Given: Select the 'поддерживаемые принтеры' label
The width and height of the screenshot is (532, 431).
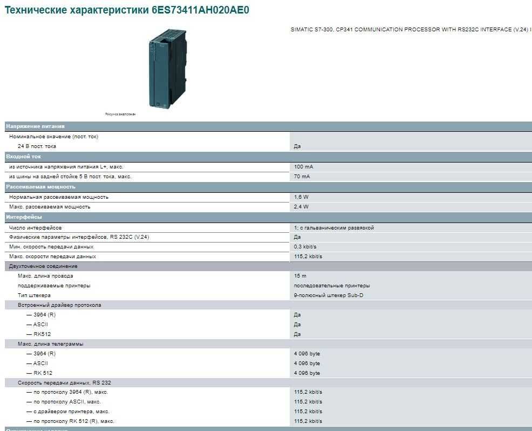Looking at the screenshot, I should coord(54,286).
